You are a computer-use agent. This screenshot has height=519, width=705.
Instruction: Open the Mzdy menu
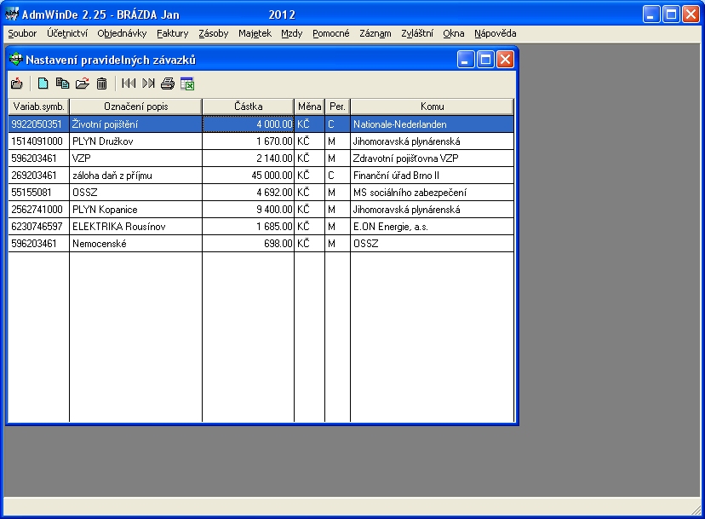click(x=291, y=33)
